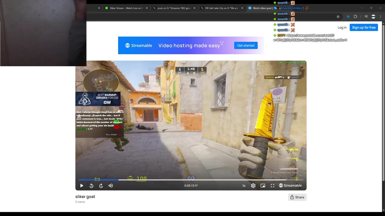
Task: Enable picture-in-picture mode
Action: pyautogui.click(x=263, y=186)
